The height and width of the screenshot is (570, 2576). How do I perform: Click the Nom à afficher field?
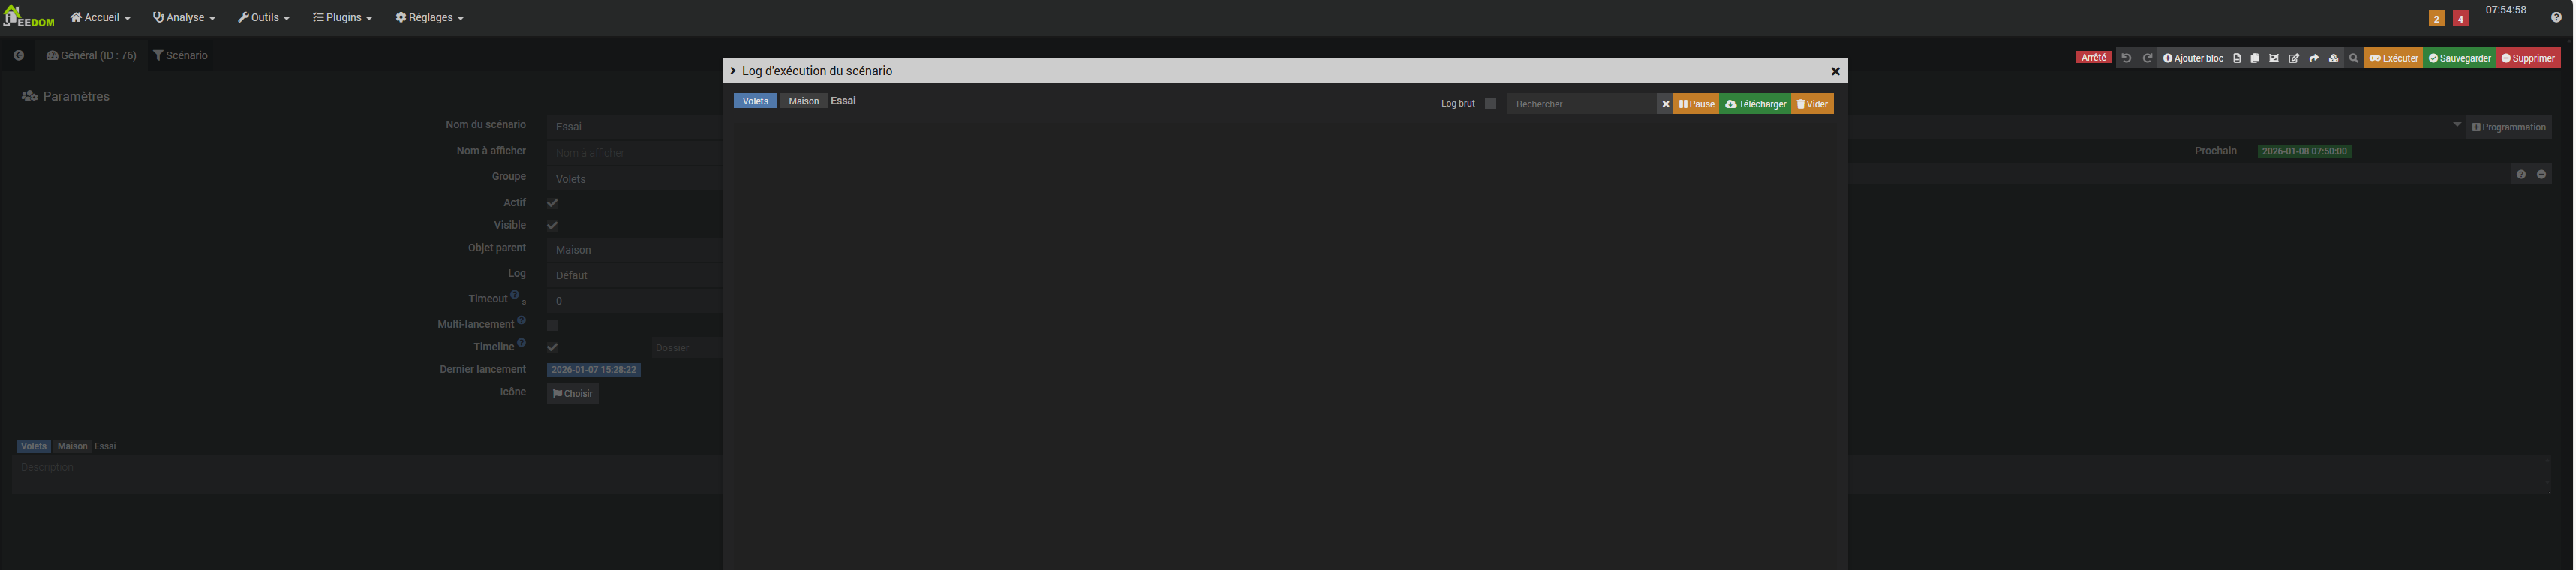(x=634, y=153)
